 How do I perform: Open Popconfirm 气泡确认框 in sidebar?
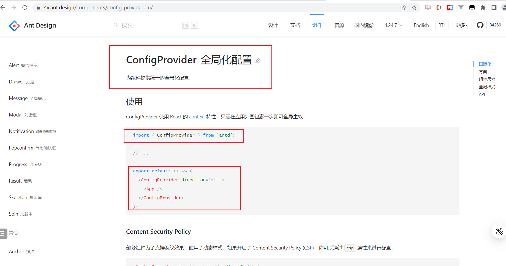32,148
